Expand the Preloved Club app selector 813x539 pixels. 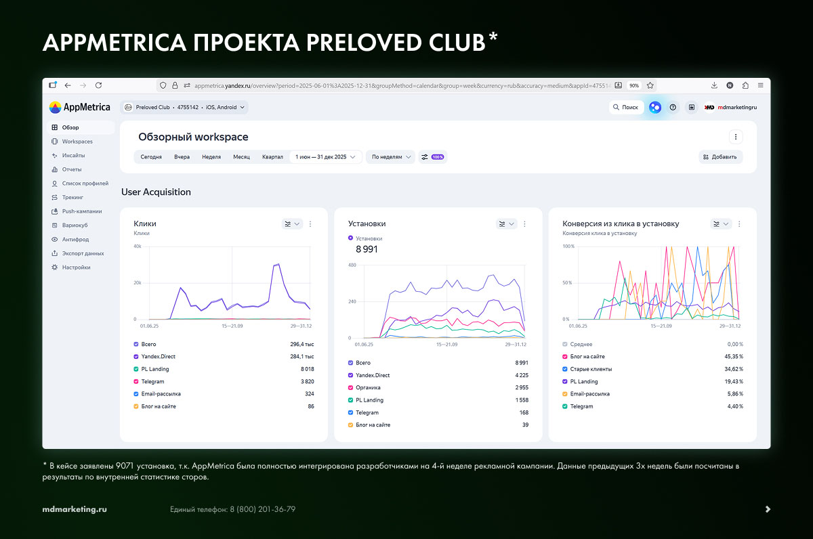click(185, 107)
